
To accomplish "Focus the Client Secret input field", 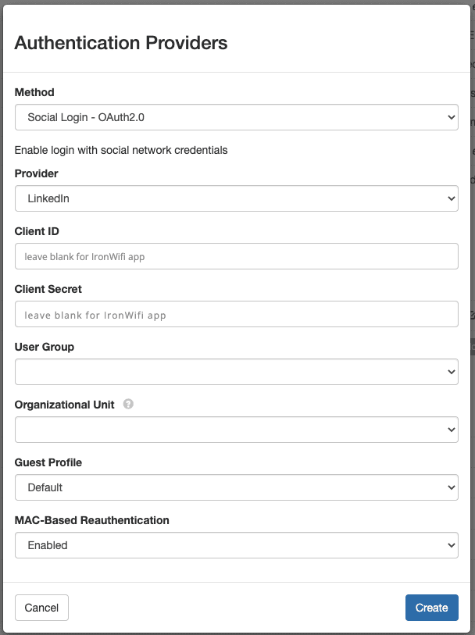I will 237,314.
